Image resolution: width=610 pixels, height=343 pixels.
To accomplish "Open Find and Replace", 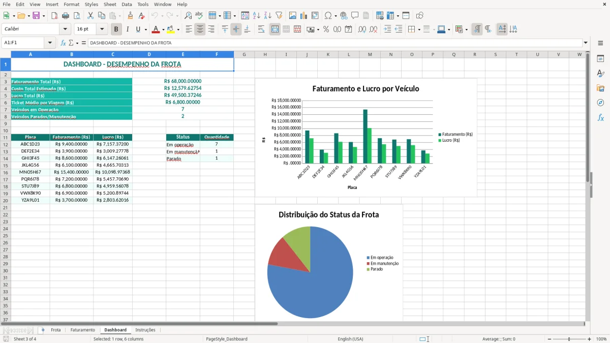I will (x=188, y=16).
